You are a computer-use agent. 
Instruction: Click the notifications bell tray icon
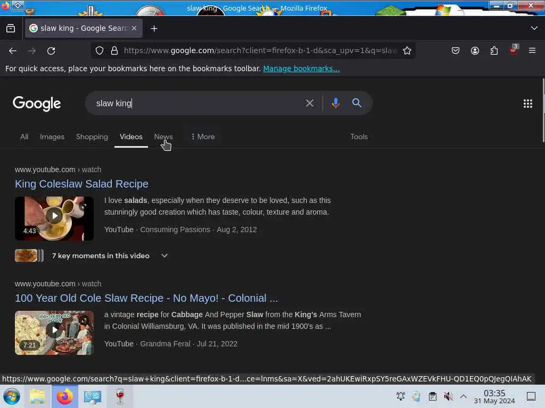coord(400,396)
